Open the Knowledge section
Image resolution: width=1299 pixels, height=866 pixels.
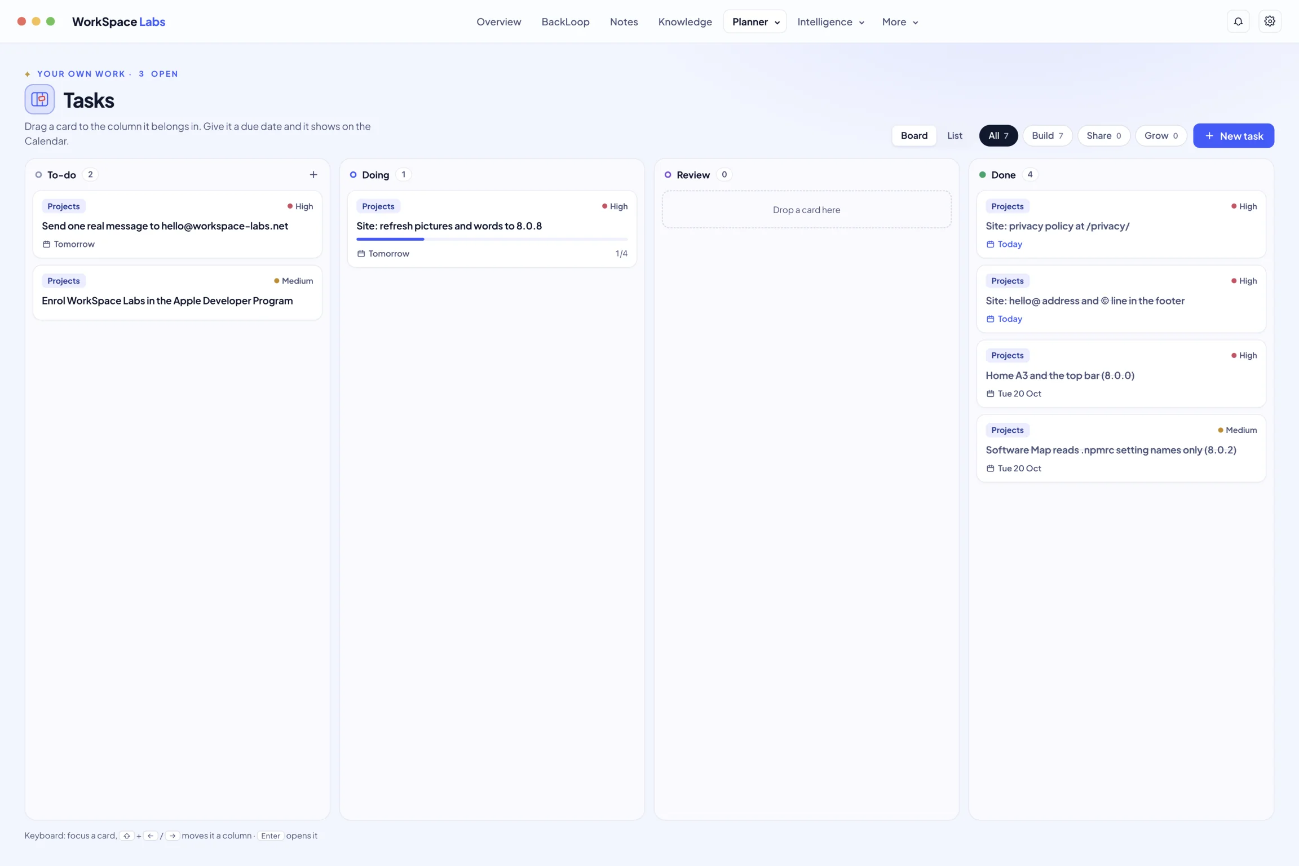(685, 21)
